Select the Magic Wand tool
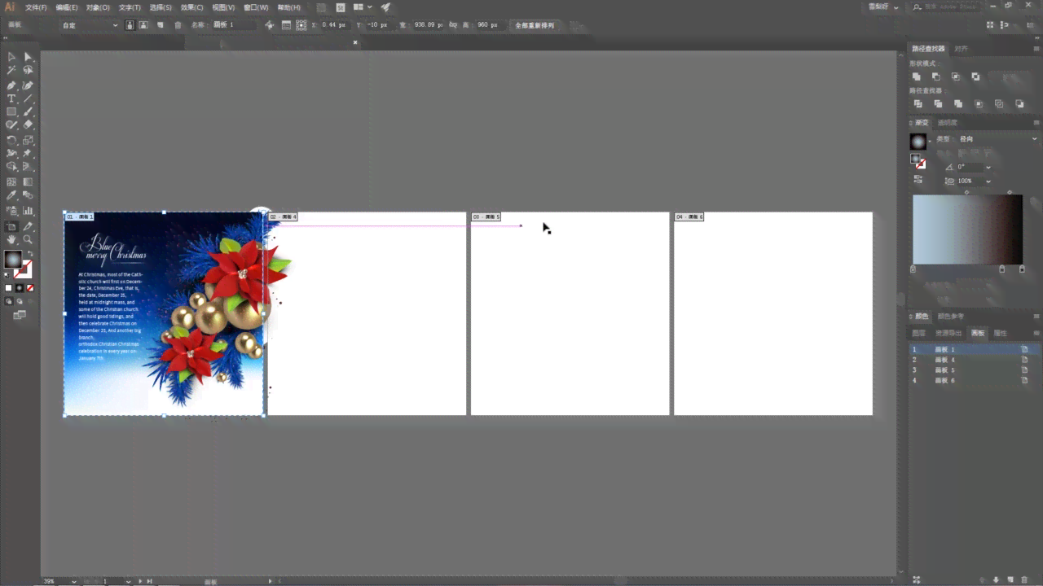 coord(11,71)
